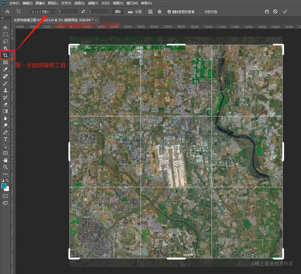Select the Rectangle shape tool
301x274 pixels.
point(5,153)
